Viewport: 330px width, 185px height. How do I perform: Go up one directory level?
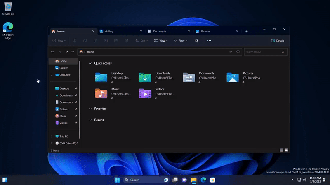[x=73, y=52]
